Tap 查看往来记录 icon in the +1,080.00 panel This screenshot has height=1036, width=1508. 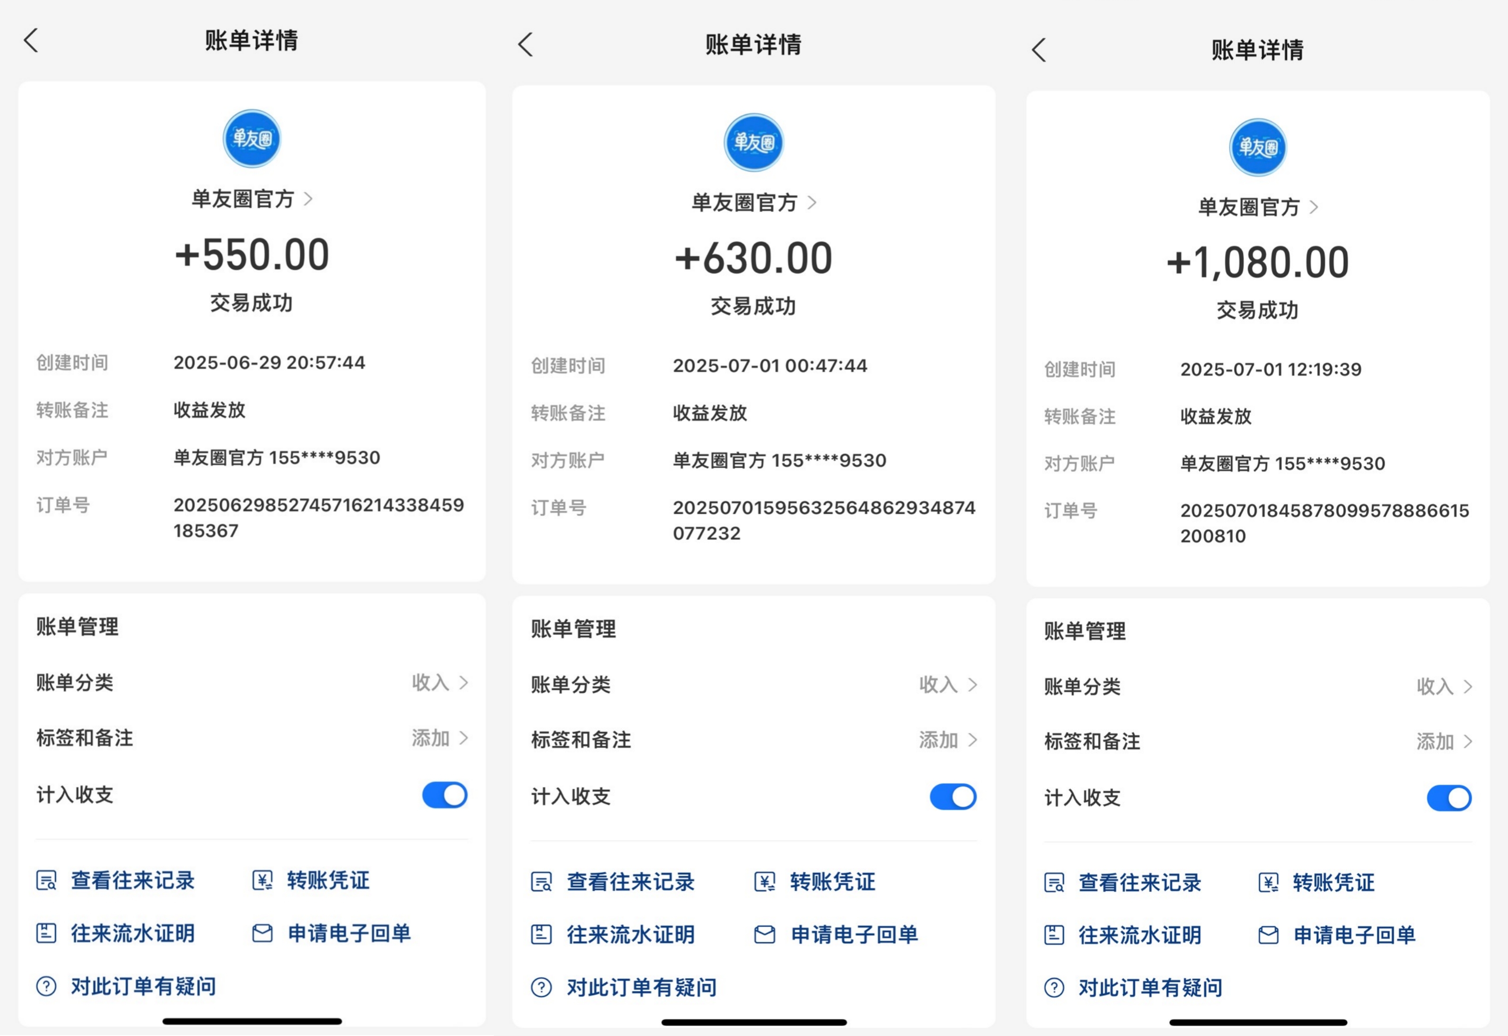click(1054, 883)
